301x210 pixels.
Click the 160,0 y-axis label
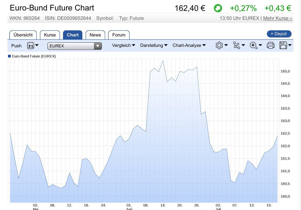pos(285,196)
